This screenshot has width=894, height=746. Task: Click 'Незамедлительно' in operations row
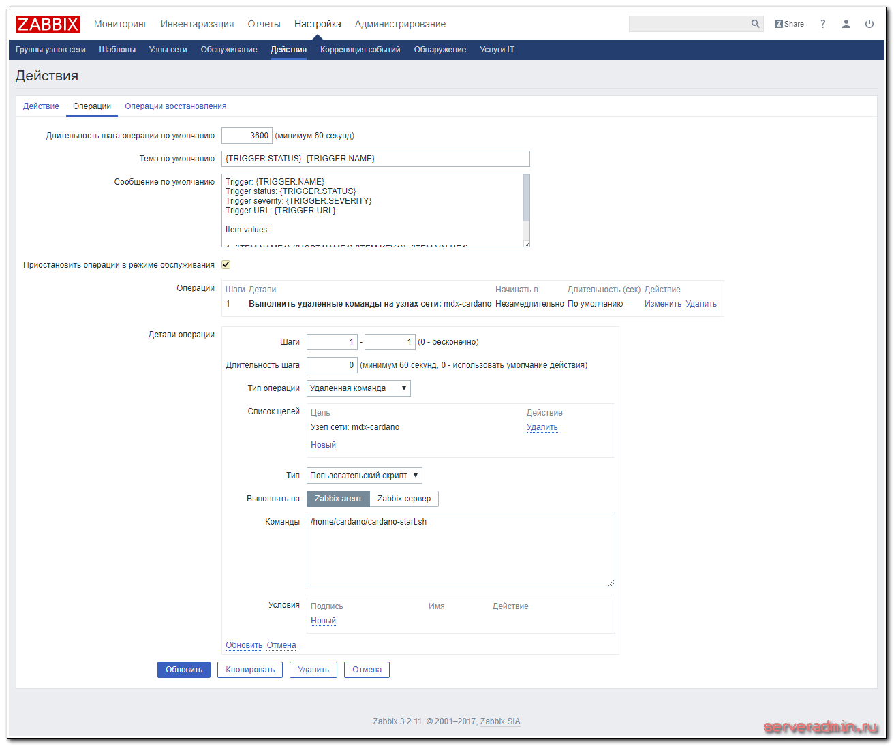(529, 304)
